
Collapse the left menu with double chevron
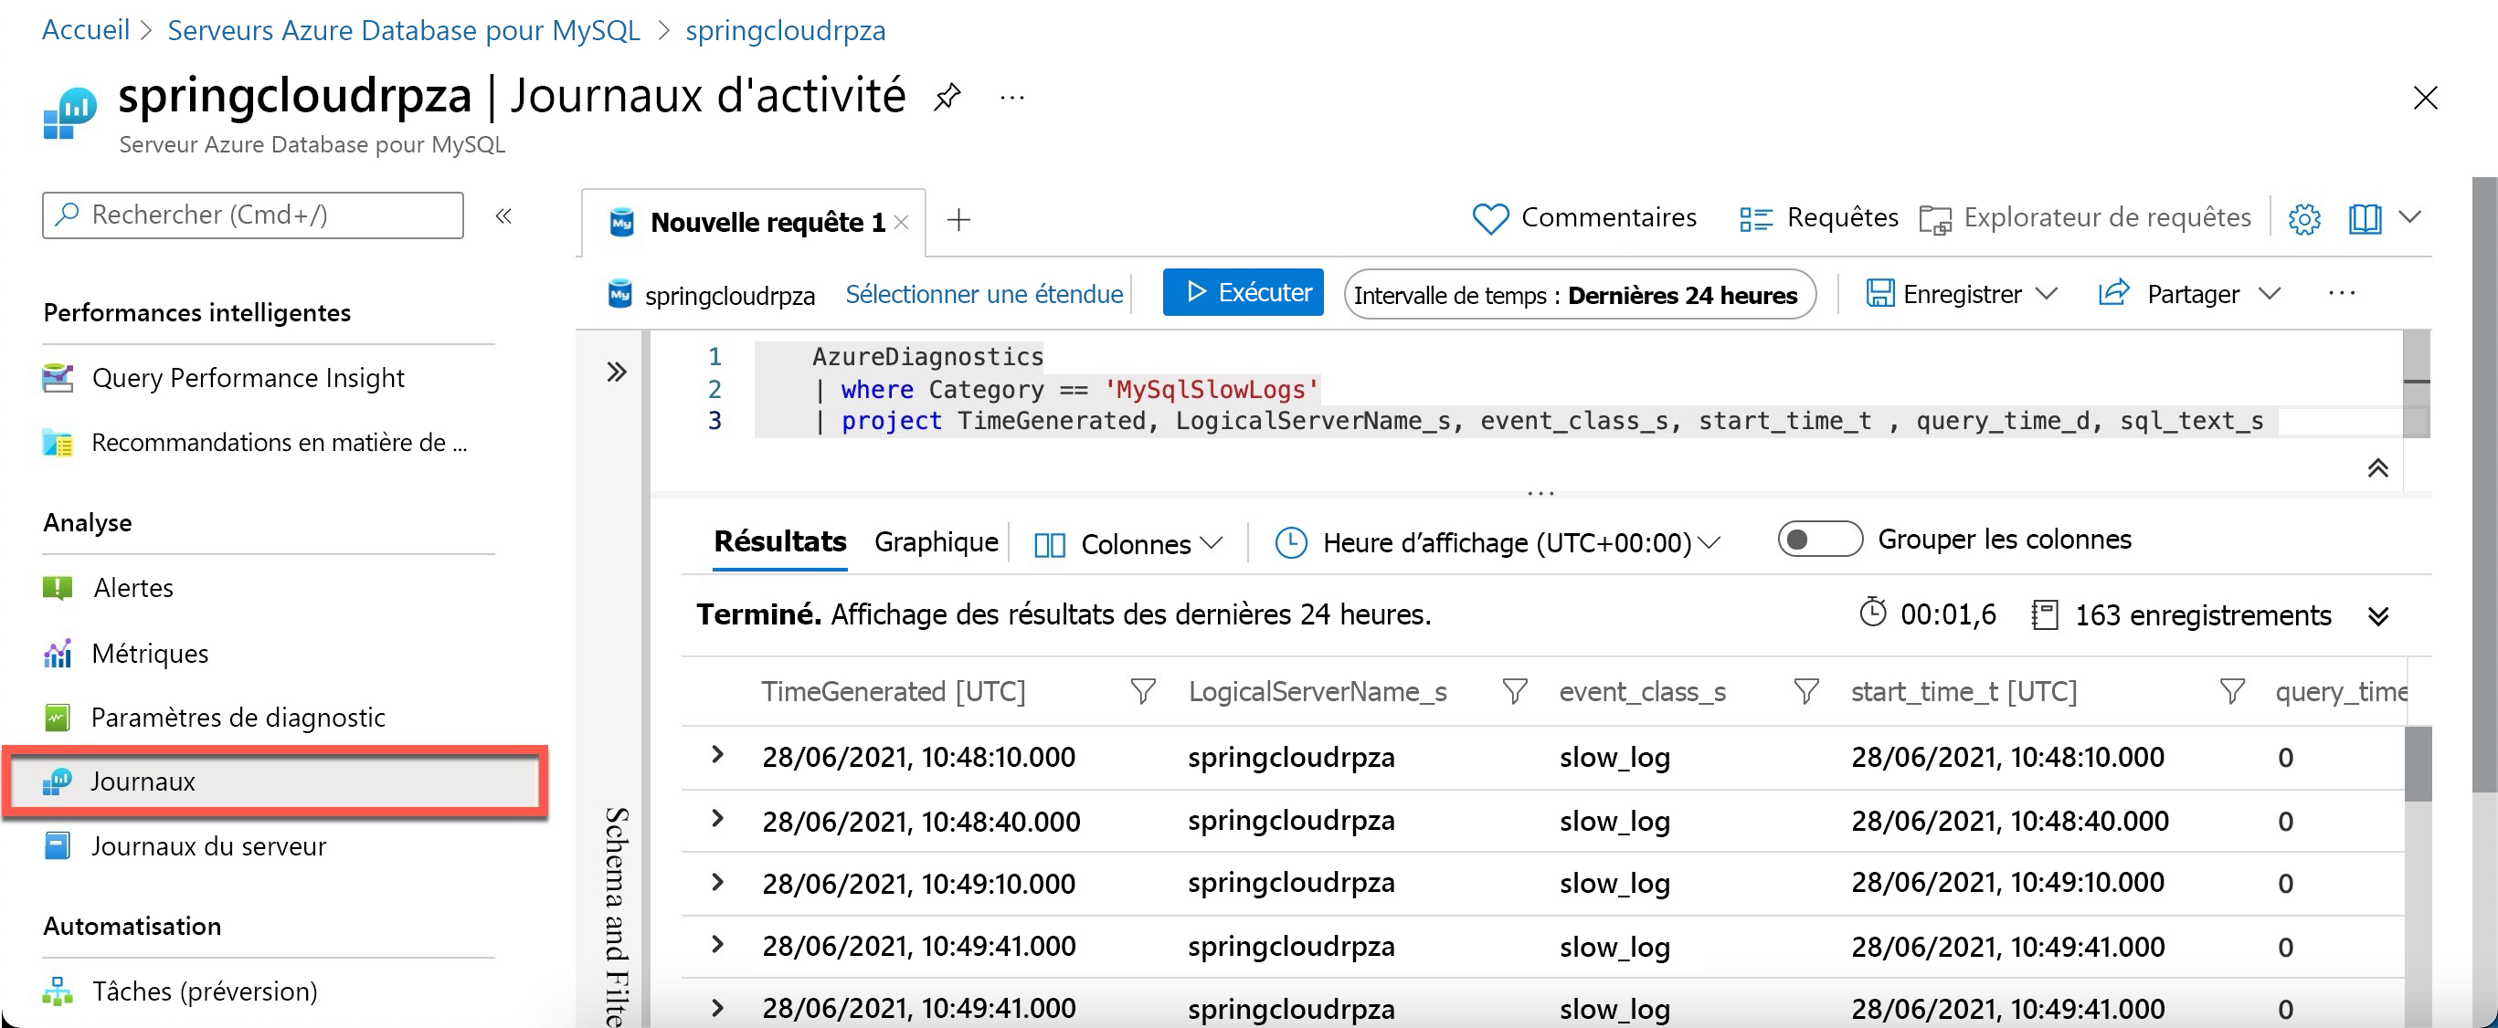[x=503, y=216]
